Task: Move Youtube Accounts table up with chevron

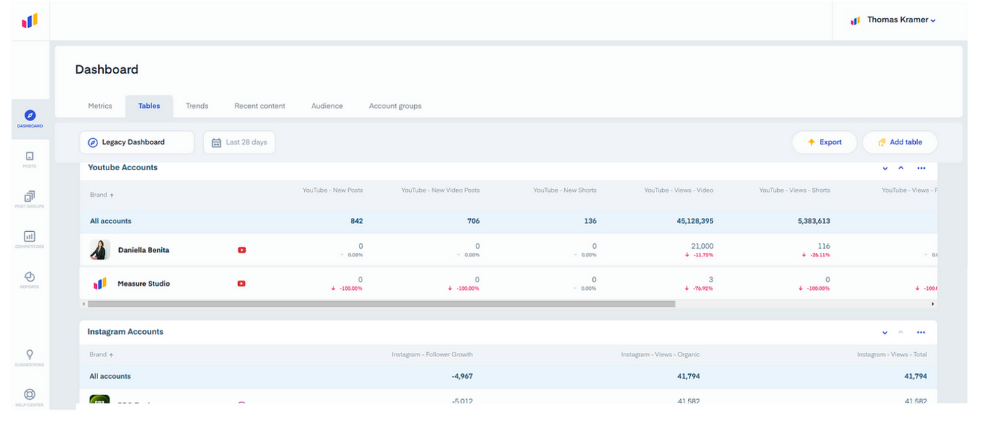Action: [901, 168]
